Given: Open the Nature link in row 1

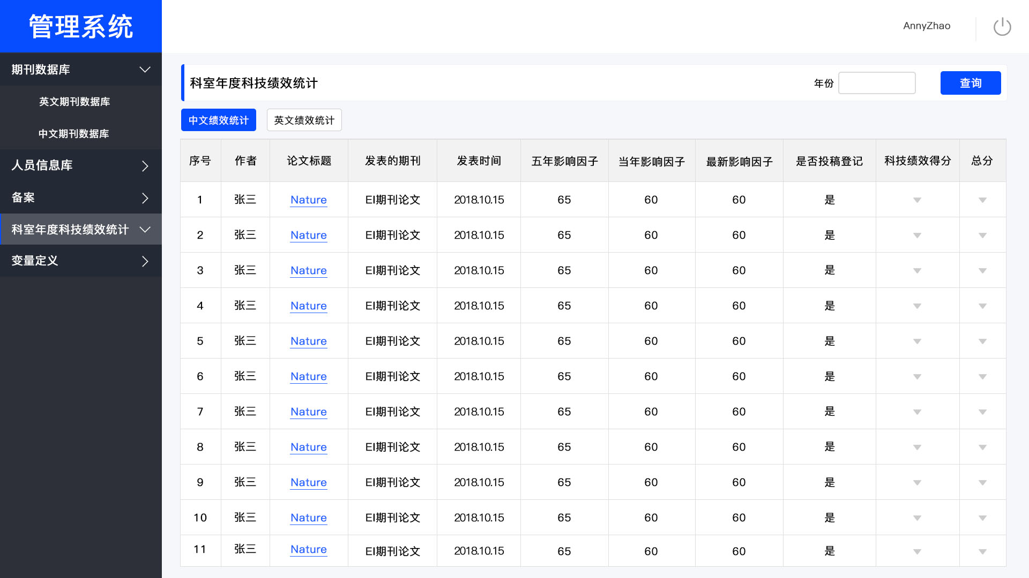Looking at the screenshot, I should point(308,200).
